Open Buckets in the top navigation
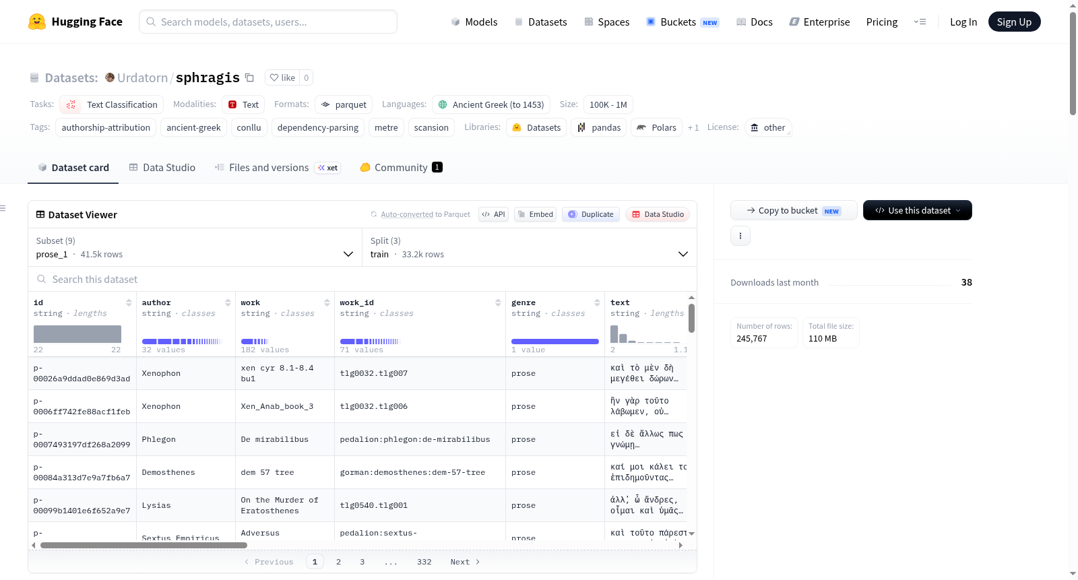1078x580 pixels. click(683, 22)
